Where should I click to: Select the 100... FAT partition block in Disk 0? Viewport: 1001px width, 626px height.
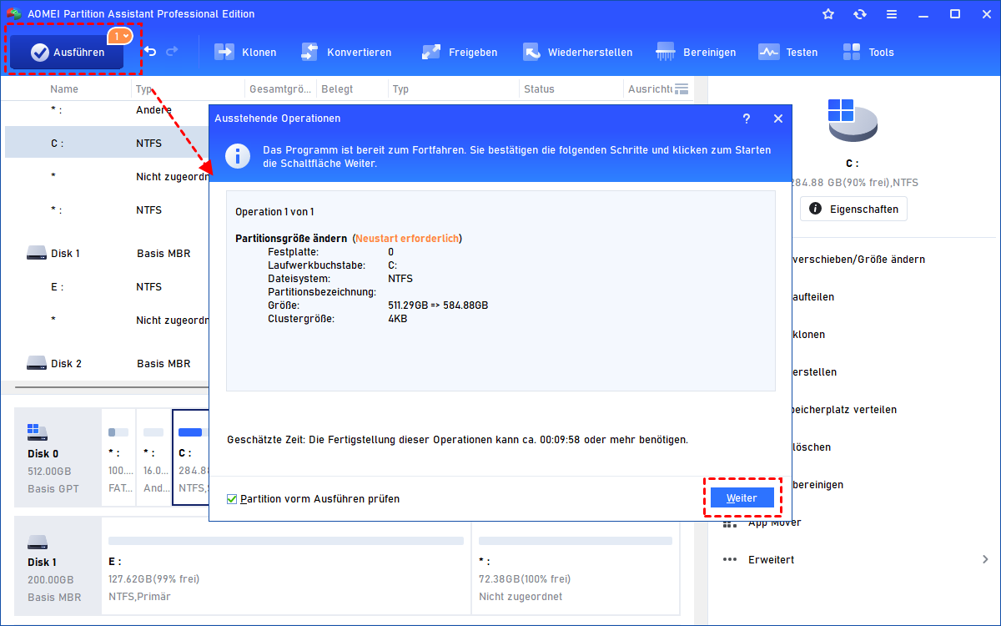click(118, 457)
